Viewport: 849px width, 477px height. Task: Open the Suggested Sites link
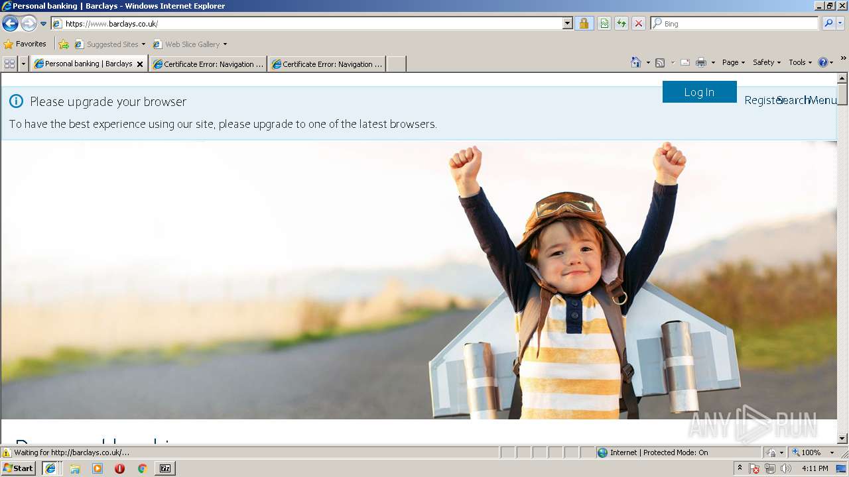click(x=109, y=44)
